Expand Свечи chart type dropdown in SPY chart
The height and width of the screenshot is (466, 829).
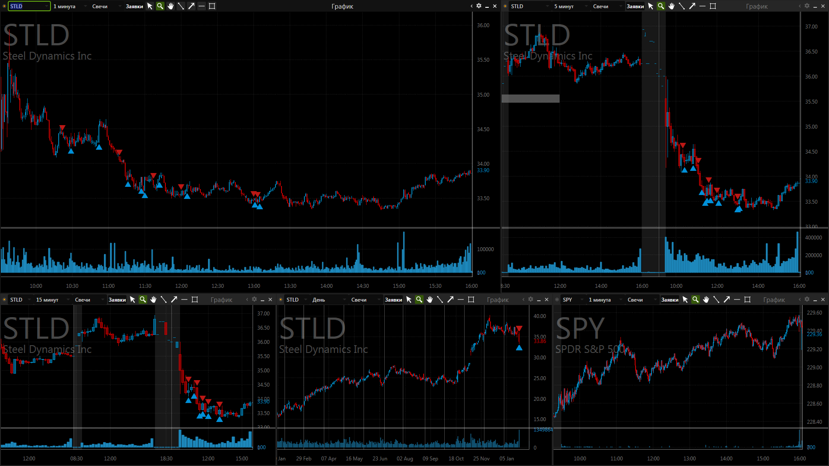point(642,299)
